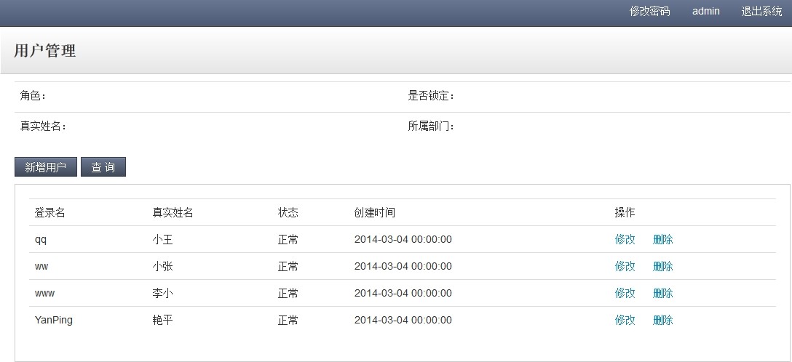The width and height of the screenshot is (792, 362).
Task: Log out via 退出系统
Action: pyautogui.click(x=761, y=11)
